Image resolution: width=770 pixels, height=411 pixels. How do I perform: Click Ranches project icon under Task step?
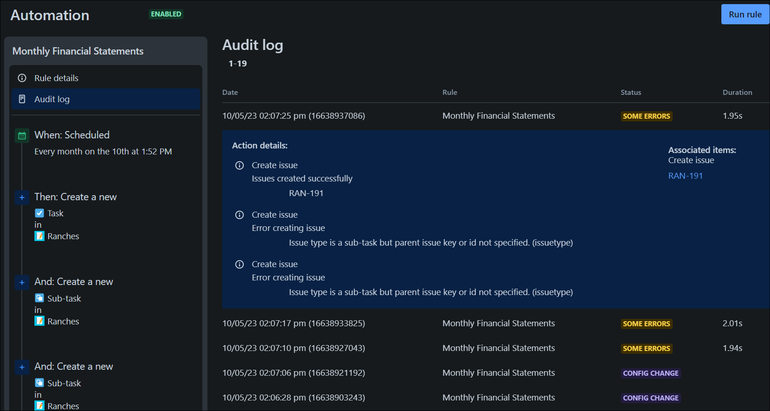(x=39, y=236)
